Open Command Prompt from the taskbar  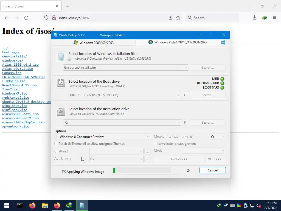(x=20, y=206)
